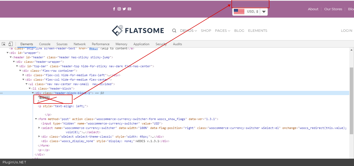Open the Instagram social icon
Viewport: 354px width, 166px height.
tap(119, 9)
